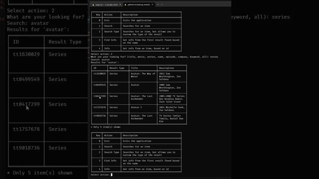The image size is (319, 179).
Task: Click ID tt9018736 in terminal results table
Action: (x=100, y=116)
